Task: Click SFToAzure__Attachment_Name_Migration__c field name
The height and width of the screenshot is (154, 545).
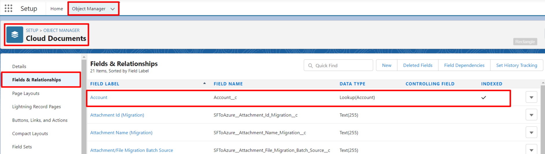Action: [260, 133]
